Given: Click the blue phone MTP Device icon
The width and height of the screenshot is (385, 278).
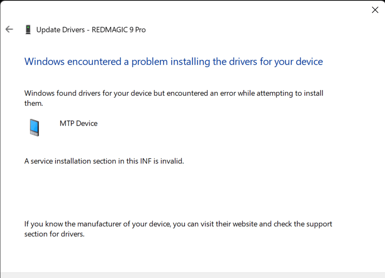Looking at the screenshot, I should pos(34,127).
